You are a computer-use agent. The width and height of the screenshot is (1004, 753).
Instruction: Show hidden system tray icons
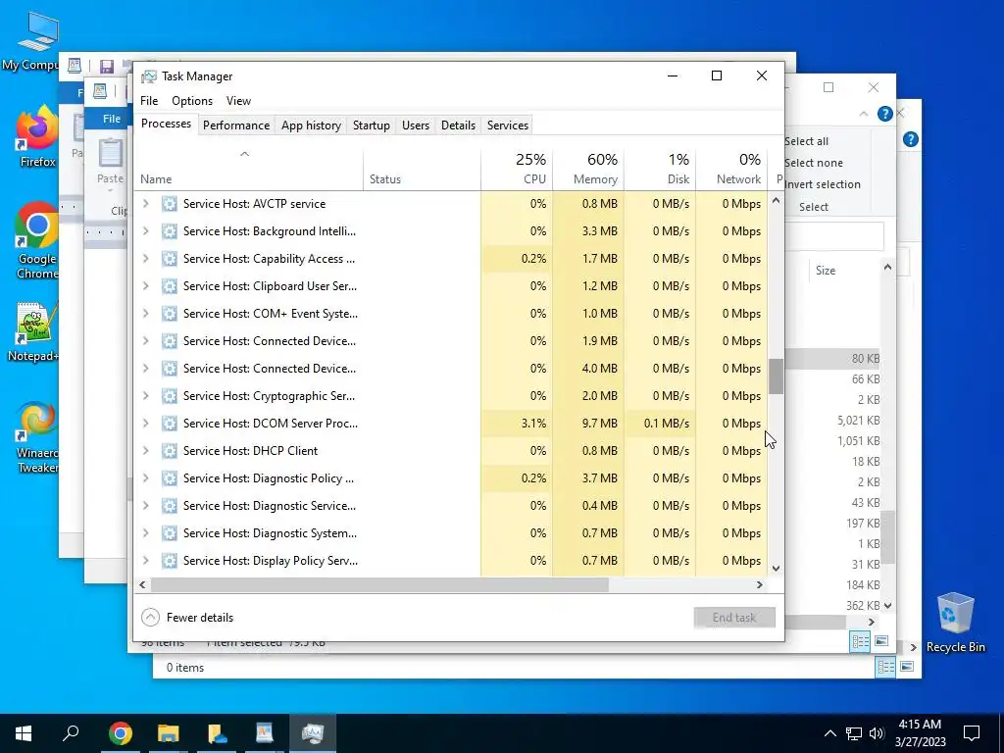(829, 733)
